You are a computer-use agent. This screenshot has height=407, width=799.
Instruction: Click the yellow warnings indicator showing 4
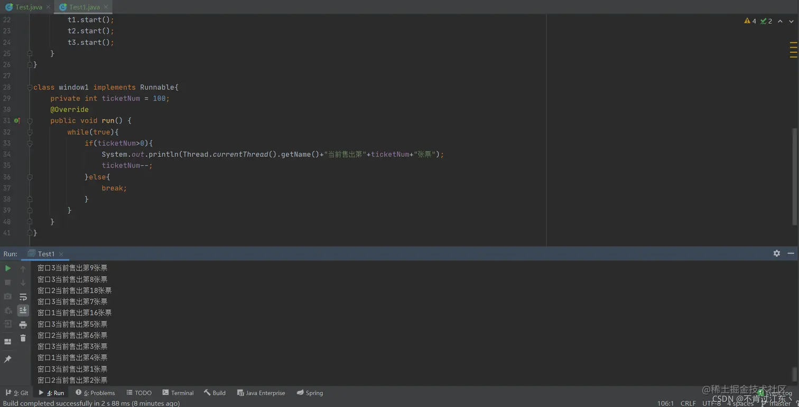(x=750, y=21)
